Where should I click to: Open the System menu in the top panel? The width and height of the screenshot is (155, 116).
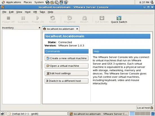point(39,2)
